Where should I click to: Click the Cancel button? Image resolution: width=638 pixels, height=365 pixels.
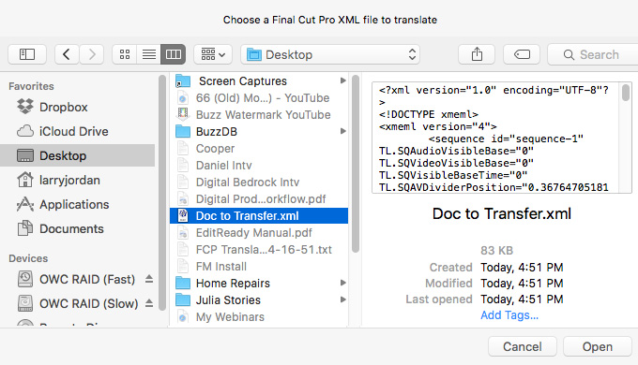pyautogui.click(x=522, y=346)
